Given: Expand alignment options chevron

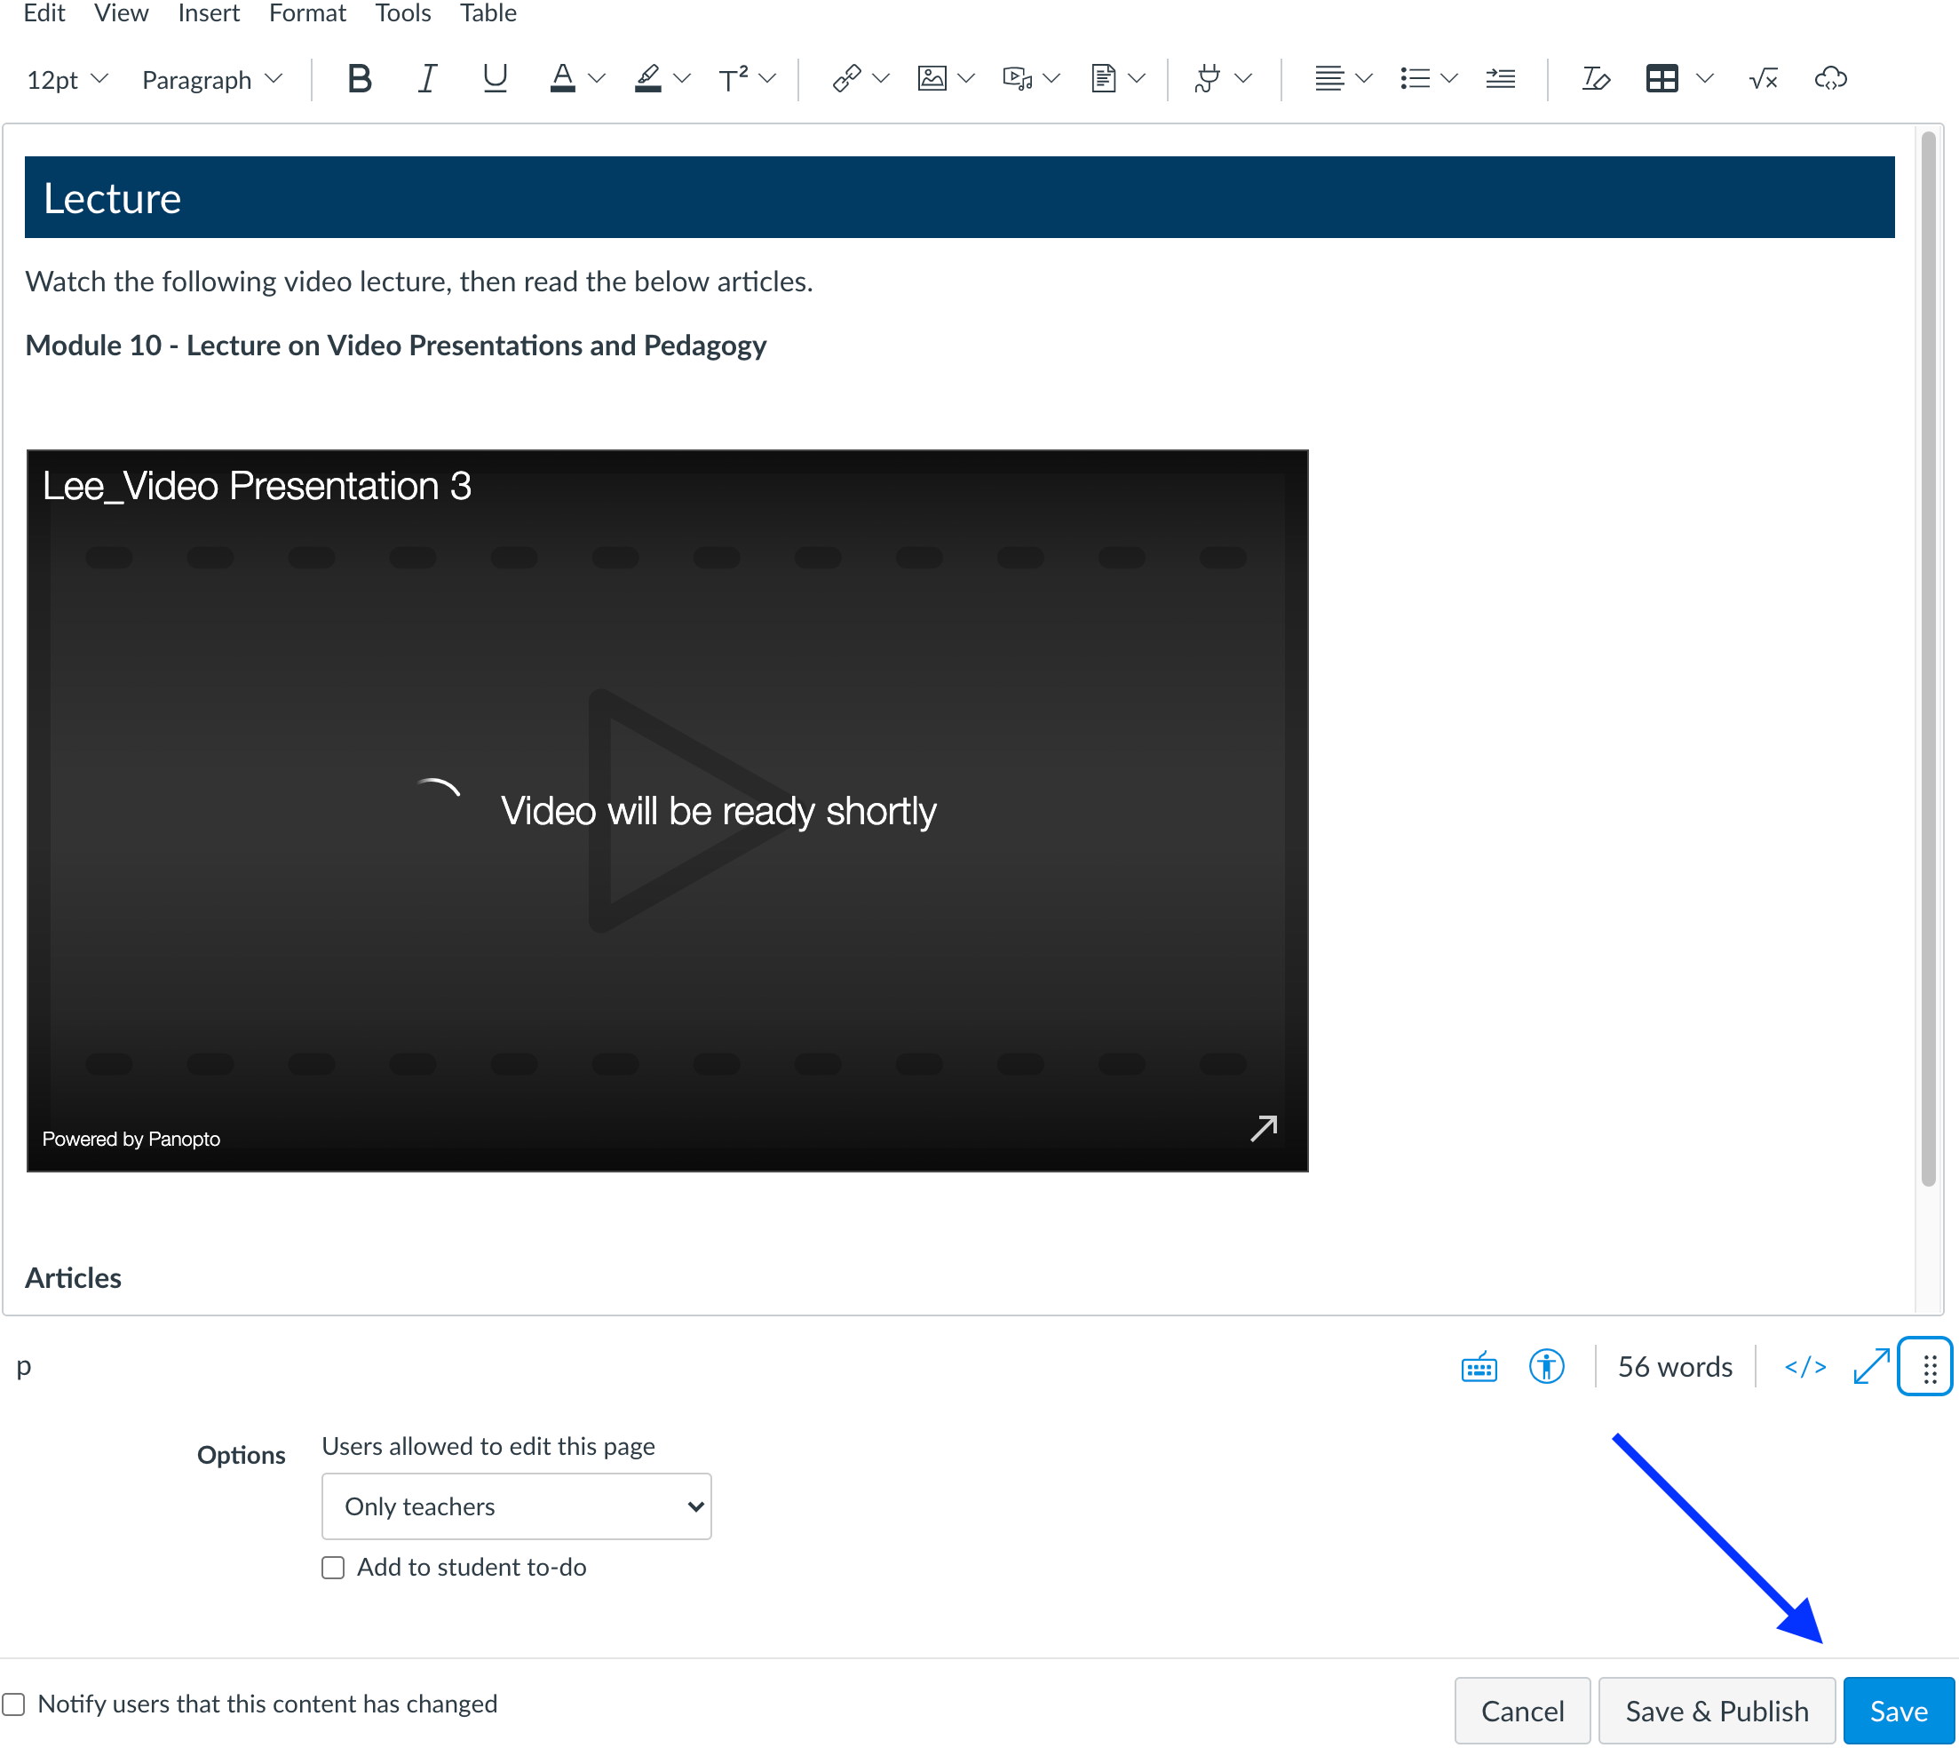Looking at the screenshot, I should [x=1362, y=79].
